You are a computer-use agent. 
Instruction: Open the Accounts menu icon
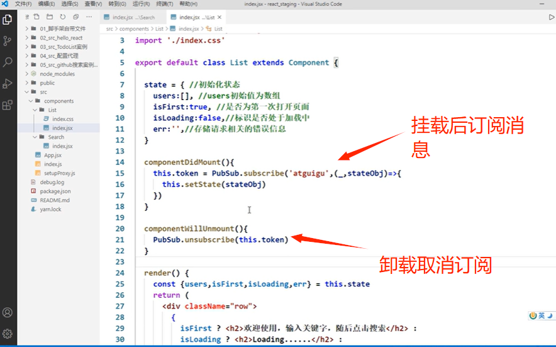[x=7, y=312]
